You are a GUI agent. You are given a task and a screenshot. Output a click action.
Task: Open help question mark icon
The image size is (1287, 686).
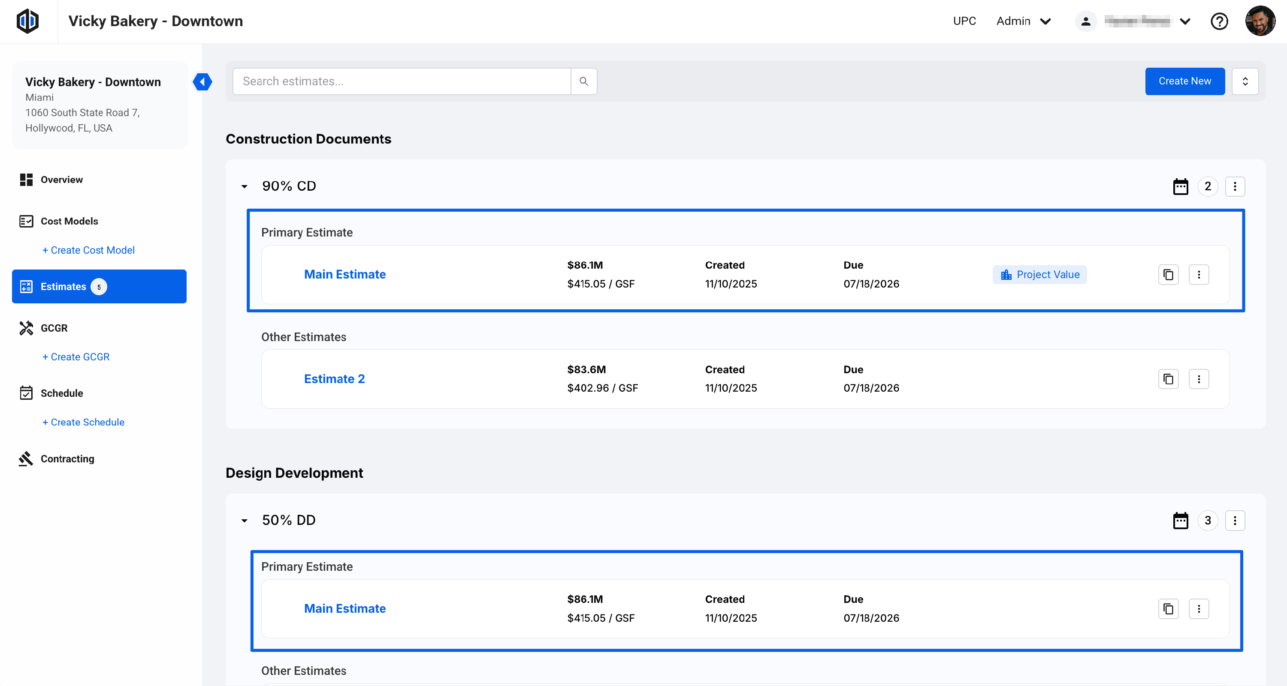[x=1219, y=21]
